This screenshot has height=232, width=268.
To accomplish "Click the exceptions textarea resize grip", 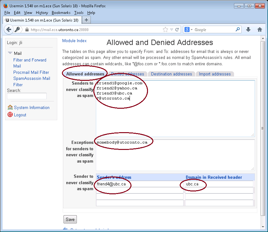I will [x=253, y=169].
